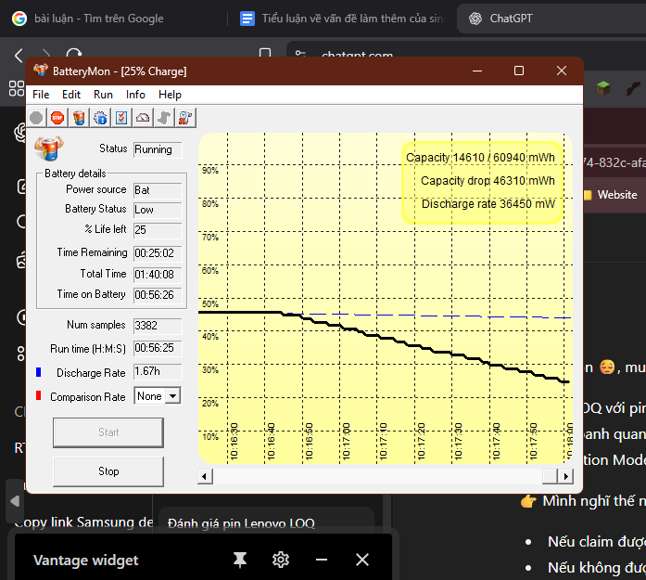Image resolution: width=646 pixels, height=580 pixels.
Task: Click the checklist toolbar icon
Action: [x=121, y=118]
